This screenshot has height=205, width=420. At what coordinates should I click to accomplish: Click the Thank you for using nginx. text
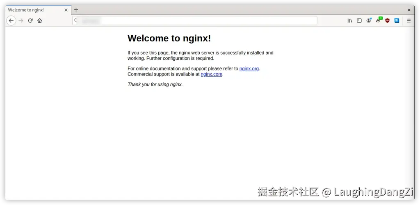155,84
